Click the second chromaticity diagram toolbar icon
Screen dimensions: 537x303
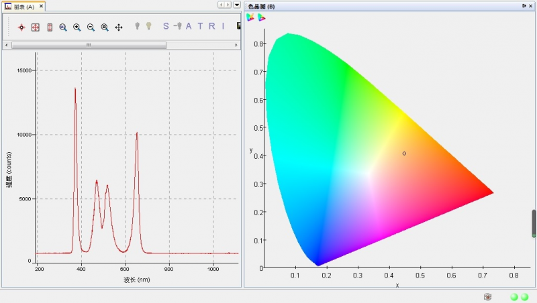[x=261, y=17]
